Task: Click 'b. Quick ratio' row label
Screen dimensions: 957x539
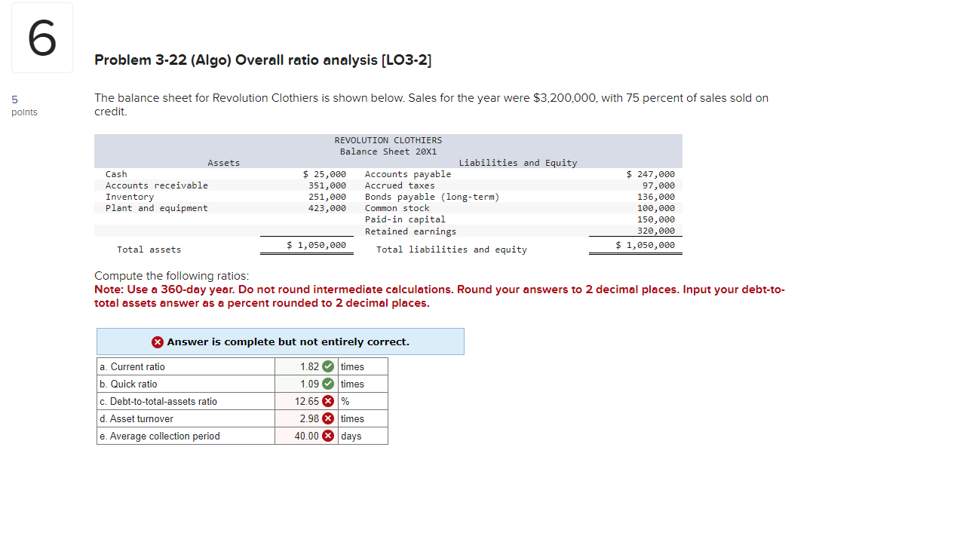Action: [128, 384]
